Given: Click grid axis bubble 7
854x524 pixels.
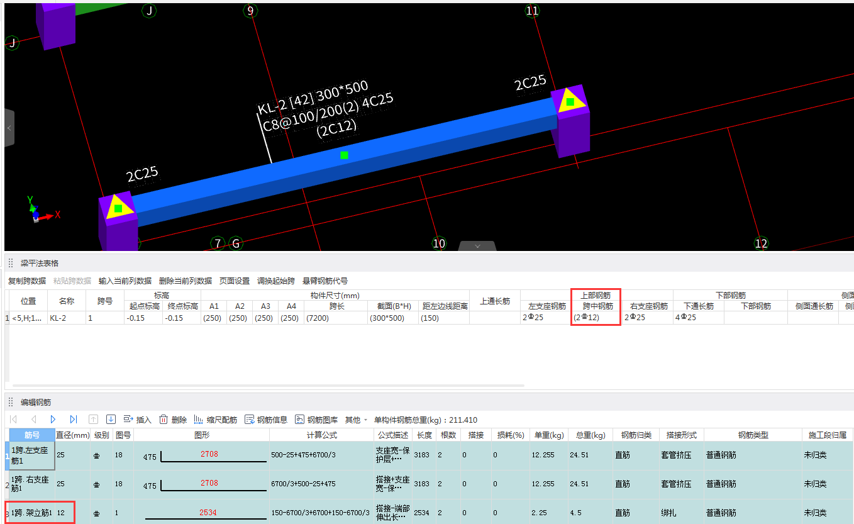Looking at the screenshot, I should (218, 243).
